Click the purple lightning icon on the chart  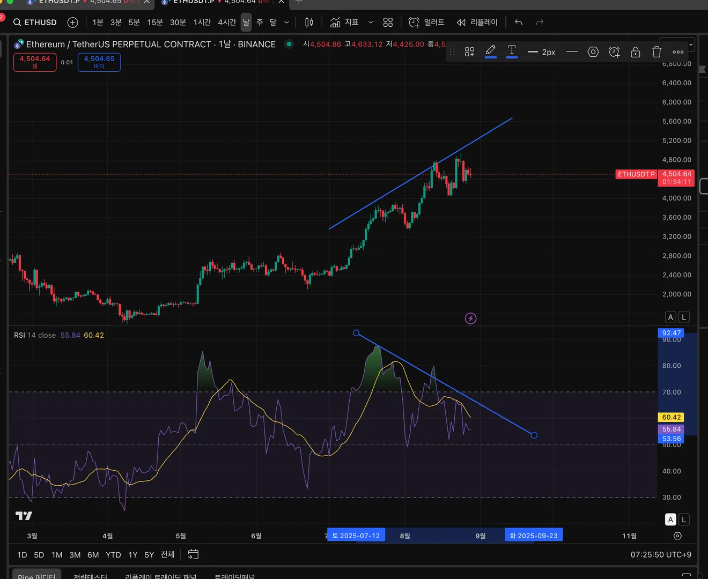pyautogui.click(x=470, y=318)
